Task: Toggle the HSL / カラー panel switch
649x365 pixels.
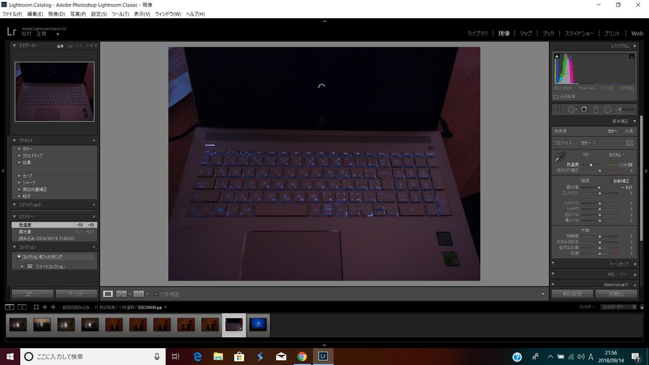Action: coord(553,274)
